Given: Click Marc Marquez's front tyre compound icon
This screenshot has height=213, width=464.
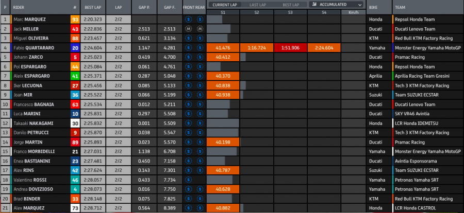Looking at the screenshot, I should click(189, 20).
